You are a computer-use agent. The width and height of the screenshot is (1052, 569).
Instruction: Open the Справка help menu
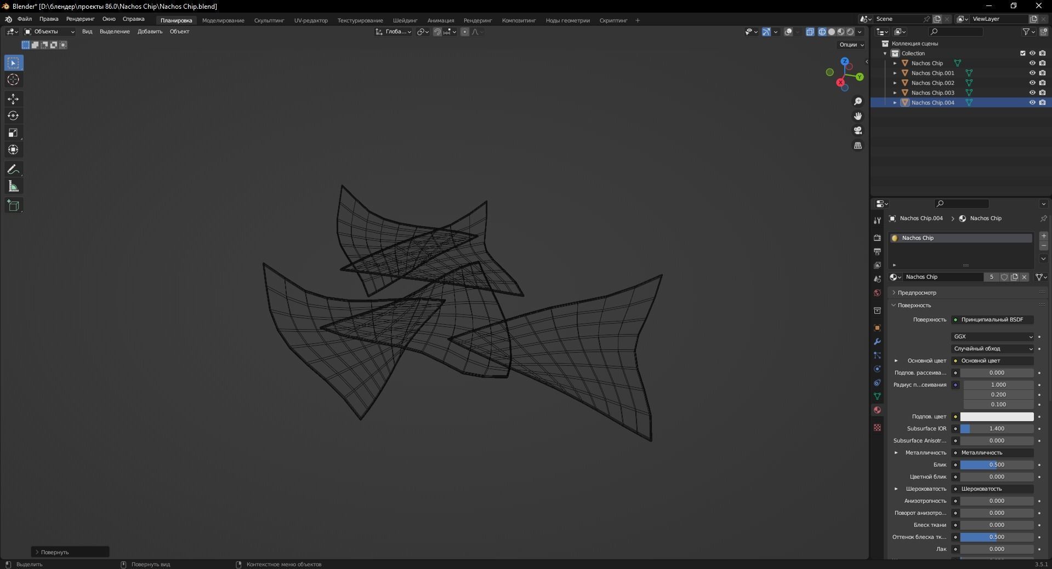coord(134,19)
